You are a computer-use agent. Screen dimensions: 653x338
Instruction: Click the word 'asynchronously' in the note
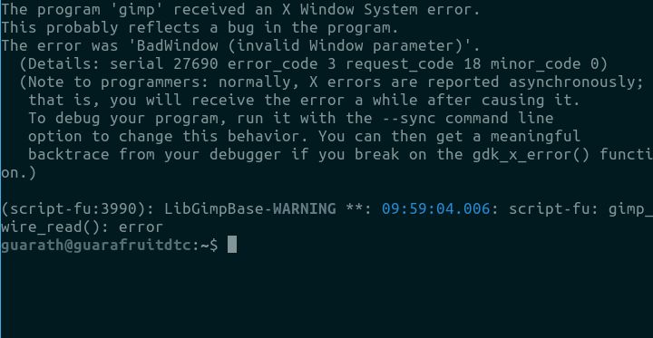point(572,82)
